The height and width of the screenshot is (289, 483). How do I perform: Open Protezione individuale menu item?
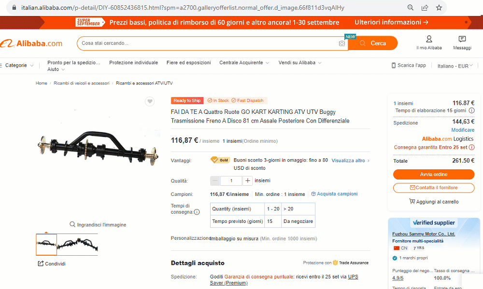133,62
